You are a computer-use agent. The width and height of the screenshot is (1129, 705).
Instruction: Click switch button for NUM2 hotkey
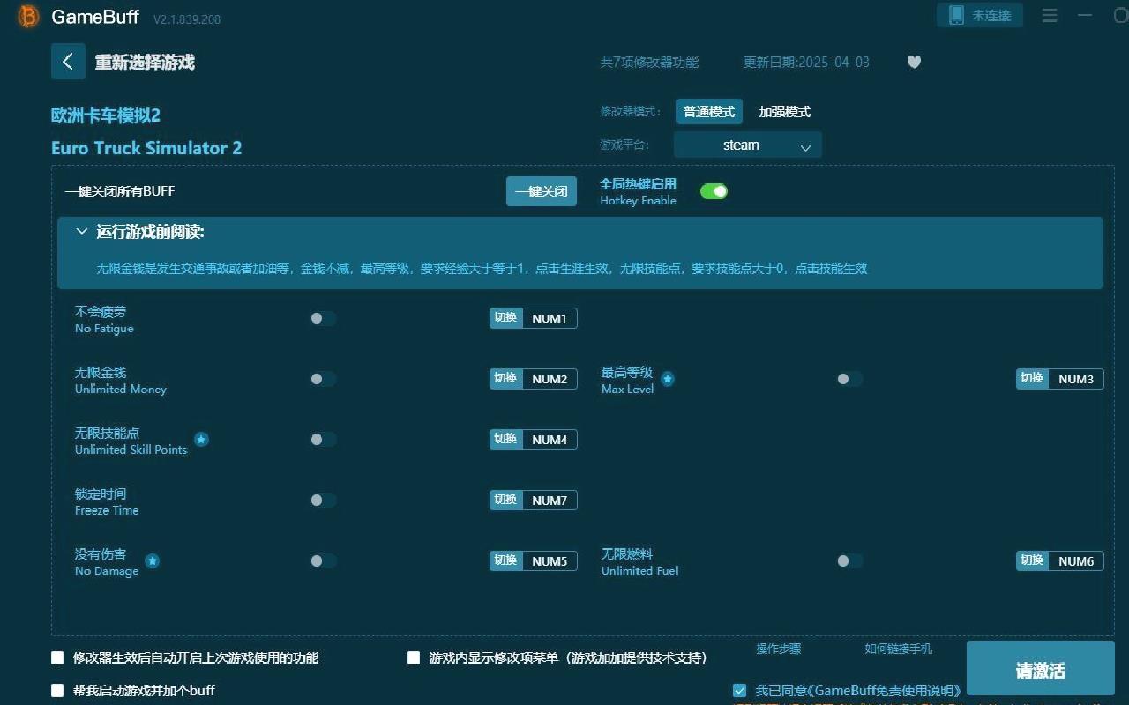tap(505, 379)
